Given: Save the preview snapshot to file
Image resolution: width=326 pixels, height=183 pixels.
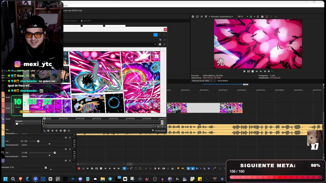Looking at the screenshot, I should (262, 17).
